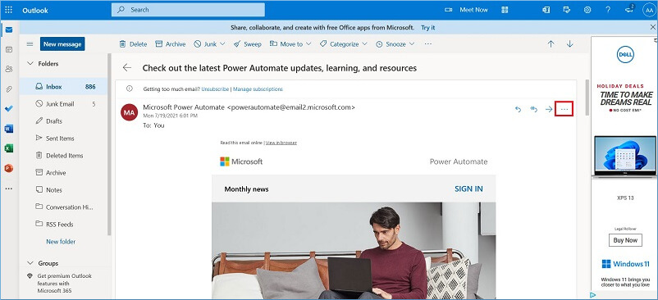Click View in browser link
Viewport: 658px width, 300px height.
point(281,143)
